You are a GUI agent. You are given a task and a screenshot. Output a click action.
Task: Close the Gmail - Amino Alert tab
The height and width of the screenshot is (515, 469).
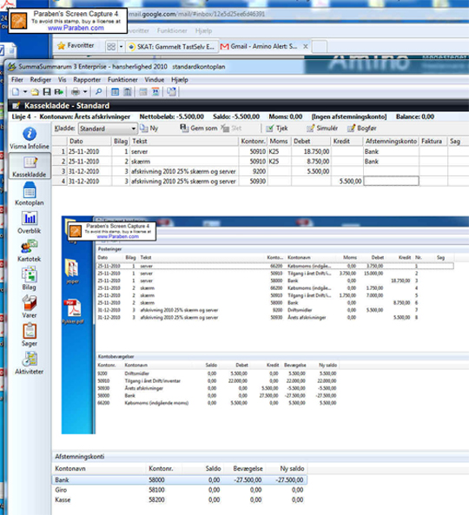point(306,47)
